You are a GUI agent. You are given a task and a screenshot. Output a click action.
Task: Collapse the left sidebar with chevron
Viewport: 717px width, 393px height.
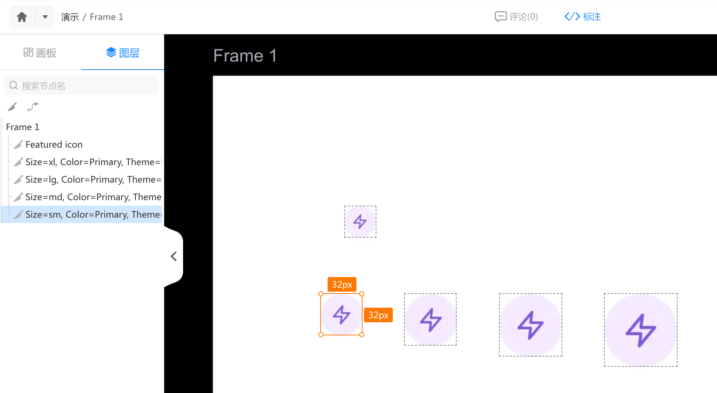pyautogui.click(x=174, y=256)
